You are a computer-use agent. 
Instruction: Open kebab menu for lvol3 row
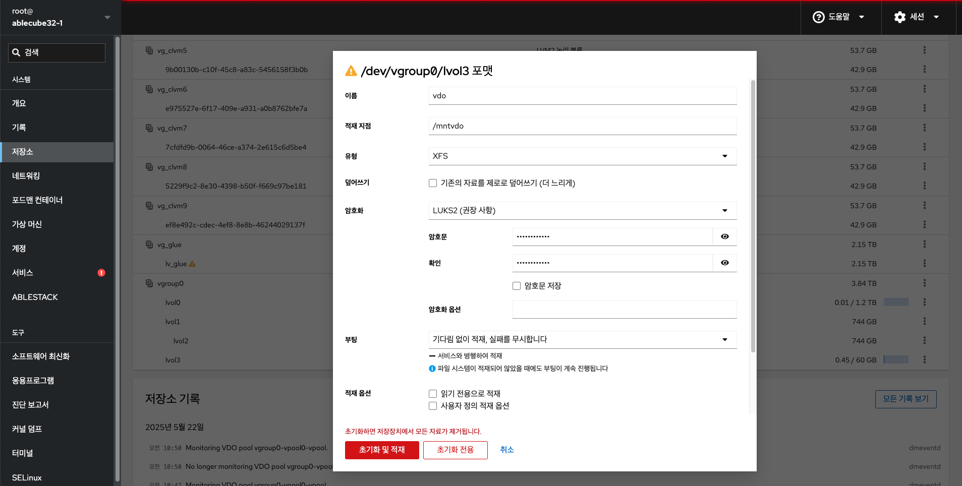[x=924, y=360]
